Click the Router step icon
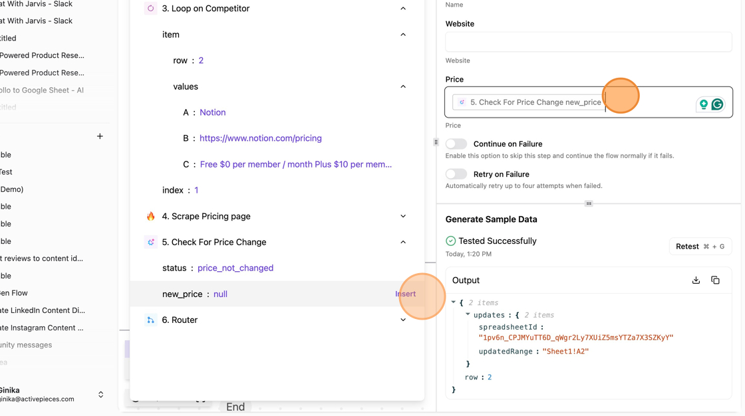This screenshot has width=745, height=416. point(150,320)
